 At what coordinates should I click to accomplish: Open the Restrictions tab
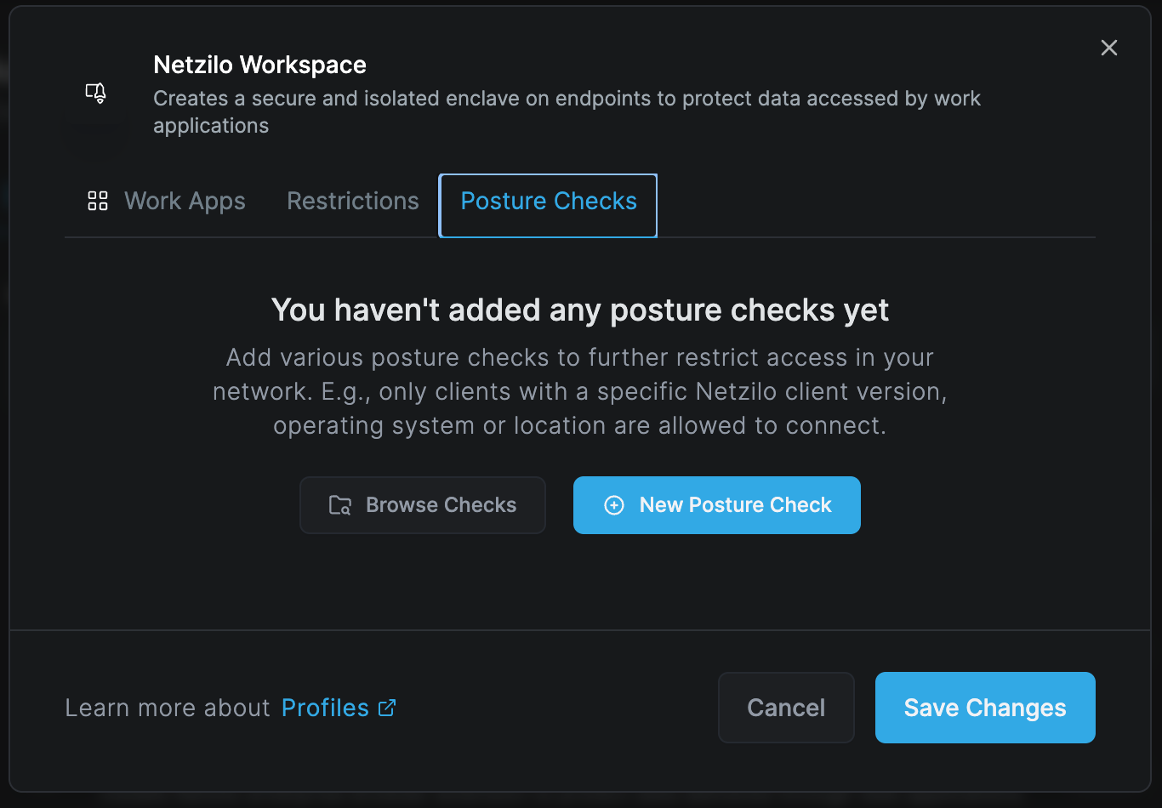[353, 201]
